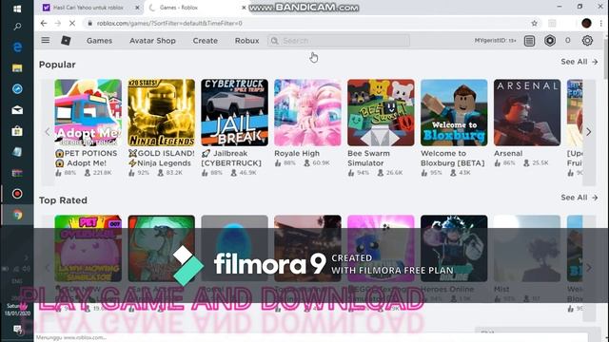
Task: Click the Roblox search input field
Action: (x=339, y=41)
